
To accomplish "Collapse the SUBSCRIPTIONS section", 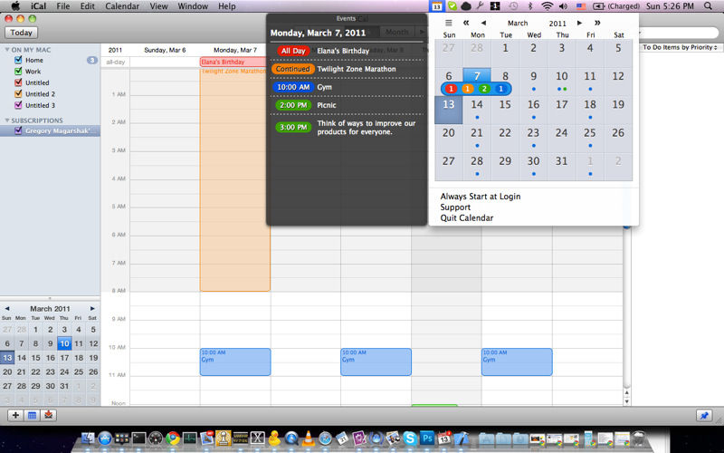I will pos(7,120).
